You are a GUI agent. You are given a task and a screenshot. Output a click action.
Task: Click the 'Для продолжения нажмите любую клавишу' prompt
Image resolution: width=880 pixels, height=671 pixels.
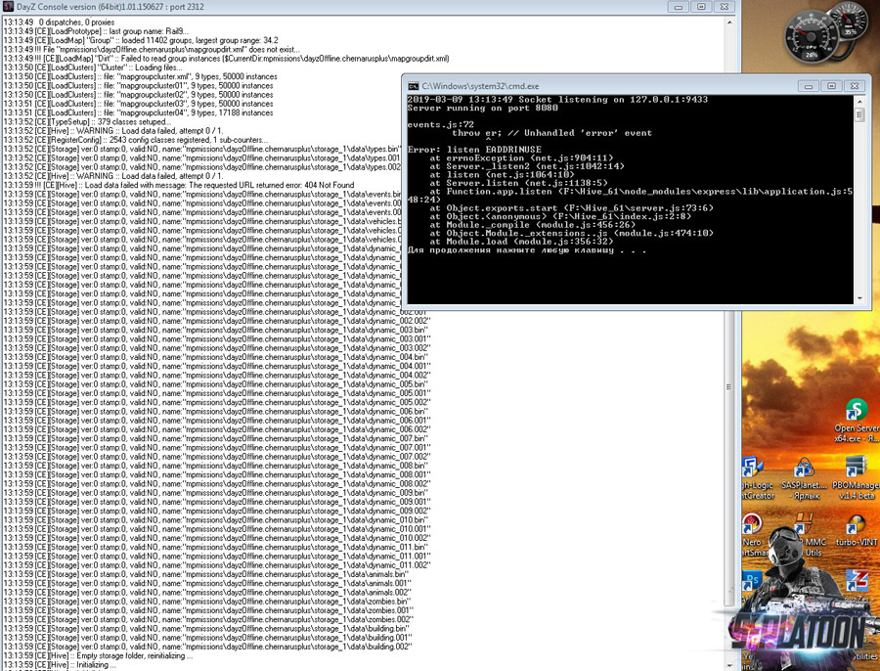(527, 250)
